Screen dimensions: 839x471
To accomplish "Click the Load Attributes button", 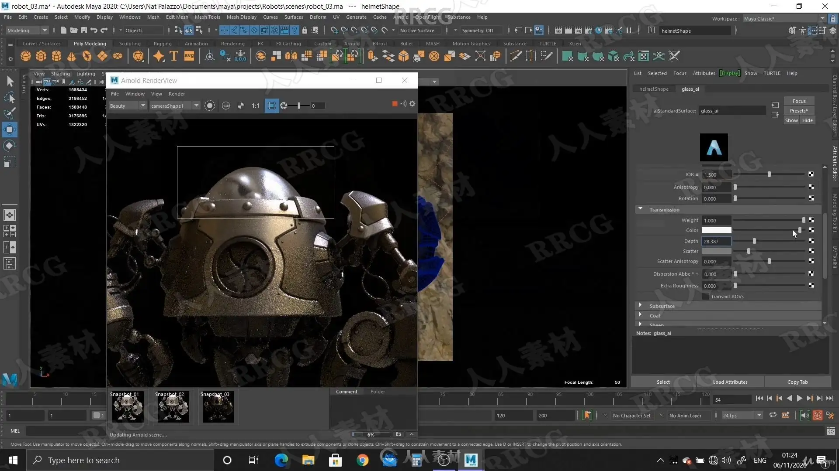I will (x=730, y=382).
